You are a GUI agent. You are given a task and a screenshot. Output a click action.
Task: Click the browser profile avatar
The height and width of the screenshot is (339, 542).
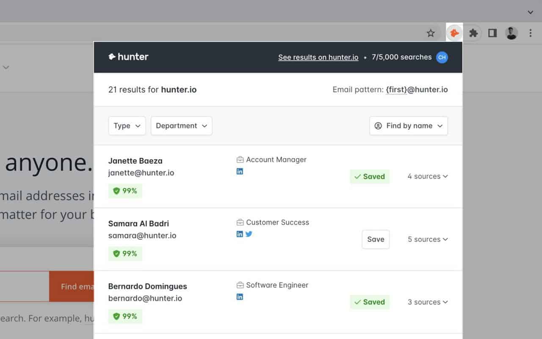[x=511, y=33]
